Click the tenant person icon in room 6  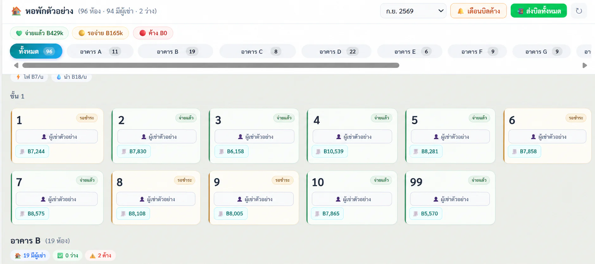pyautogui.click(x=533, y=137)
